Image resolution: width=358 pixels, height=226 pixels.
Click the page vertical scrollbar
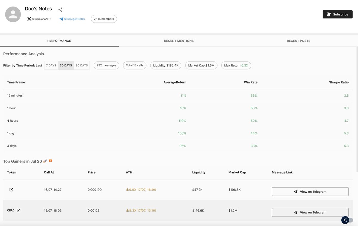357,109
